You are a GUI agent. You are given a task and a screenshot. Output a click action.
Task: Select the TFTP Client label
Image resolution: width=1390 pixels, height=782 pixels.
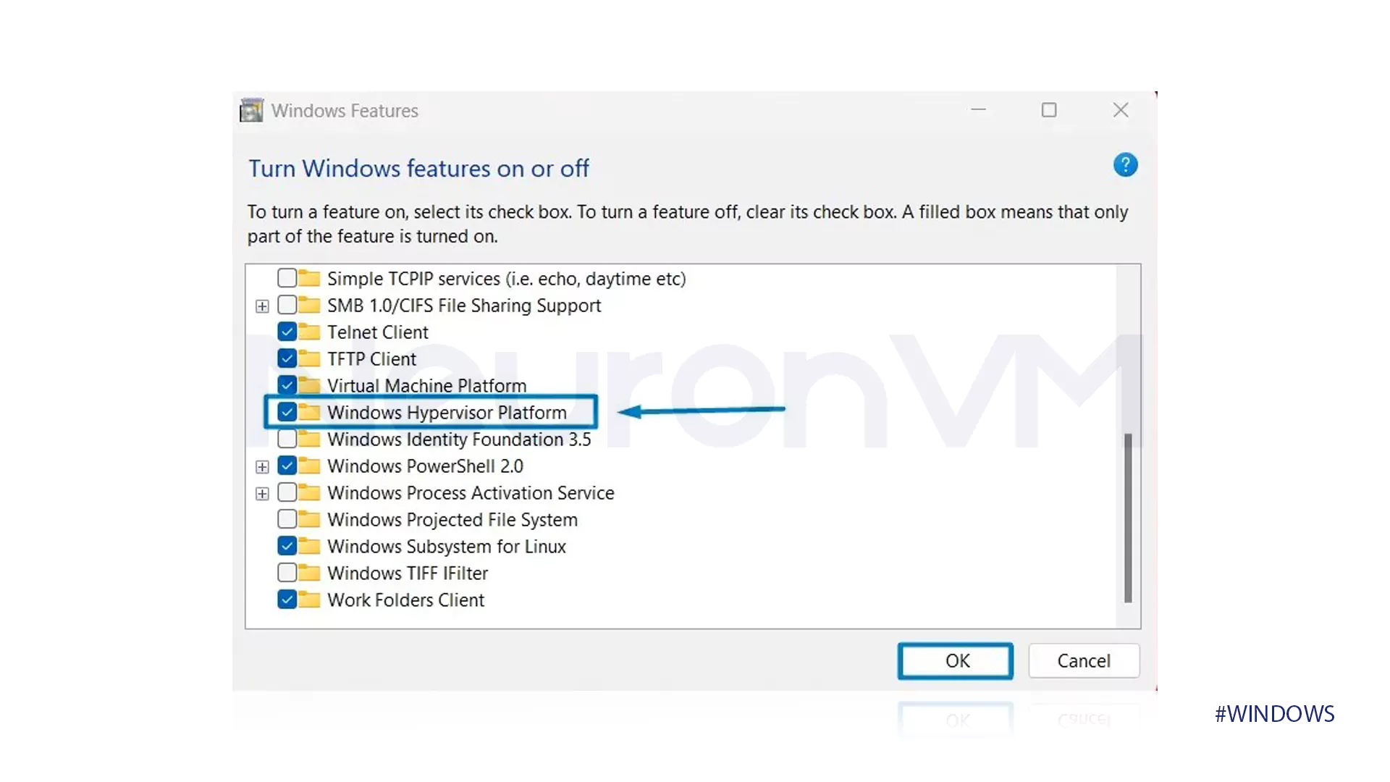(371, 359)
